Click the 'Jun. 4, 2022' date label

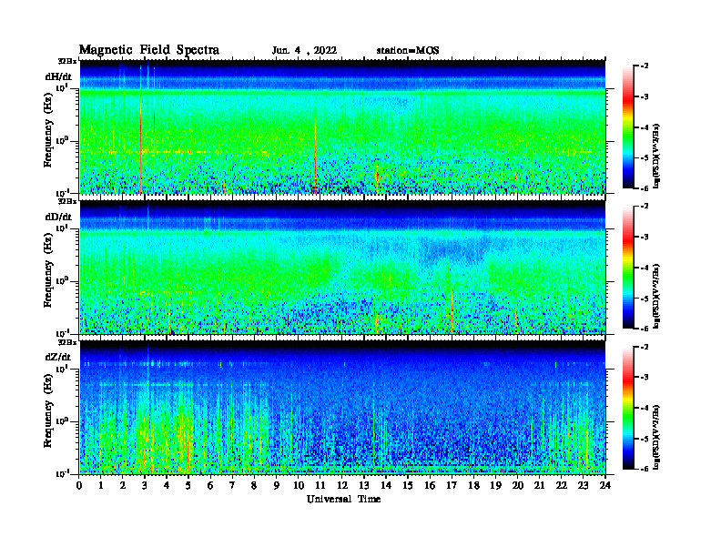(x=304, y=51)
